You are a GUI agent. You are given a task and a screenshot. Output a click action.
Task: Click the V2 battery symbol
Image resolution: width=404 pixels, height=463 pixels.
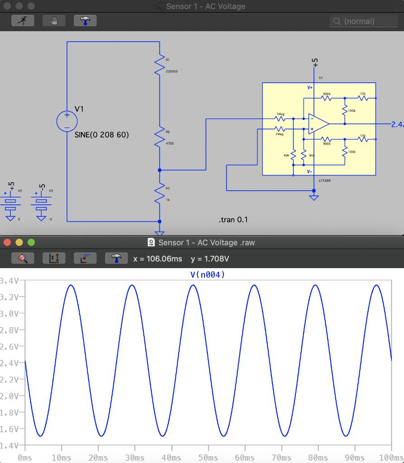pos(10,205)
